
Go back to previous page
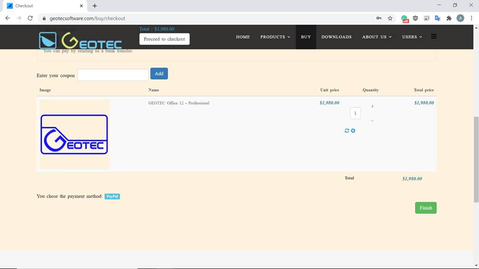tap(8, 19)
